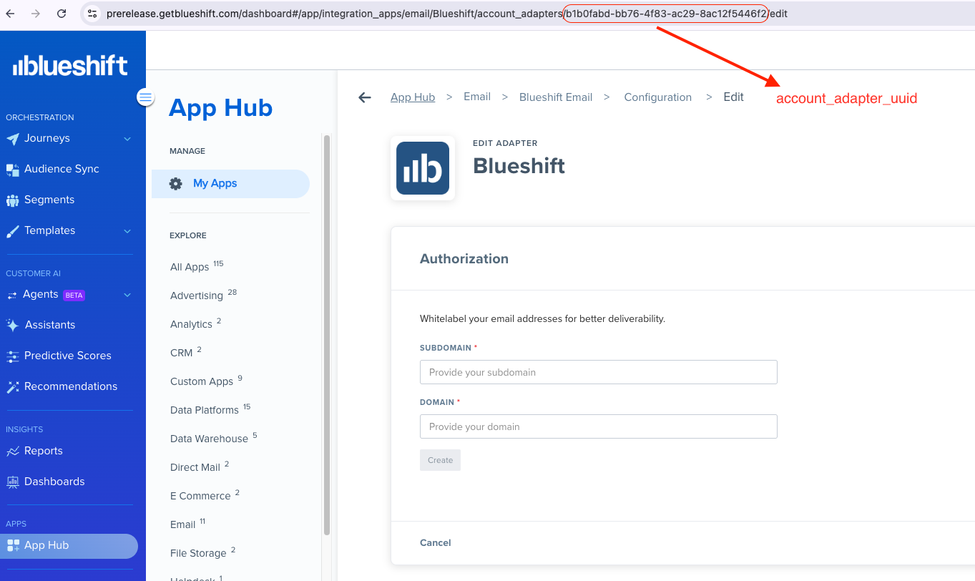
Task: Expand the Templates menu chevron
Action: point(127,231)
